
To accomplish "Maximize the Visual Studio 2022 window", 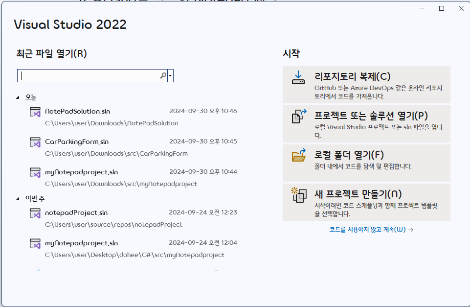I will (442, 8).
